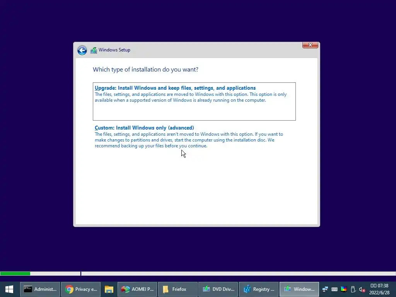Click the USB device tray icon
Viewport: 396px width, 297px height.
click(x=353, y=289)
